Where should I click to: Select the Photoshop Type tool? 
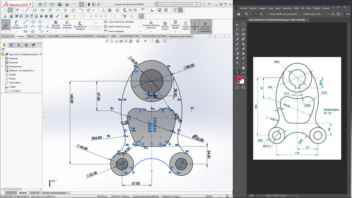[237, 63]
